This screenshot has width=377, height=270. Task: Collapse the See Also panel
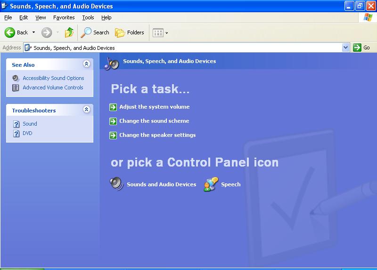tap(87, 64)
